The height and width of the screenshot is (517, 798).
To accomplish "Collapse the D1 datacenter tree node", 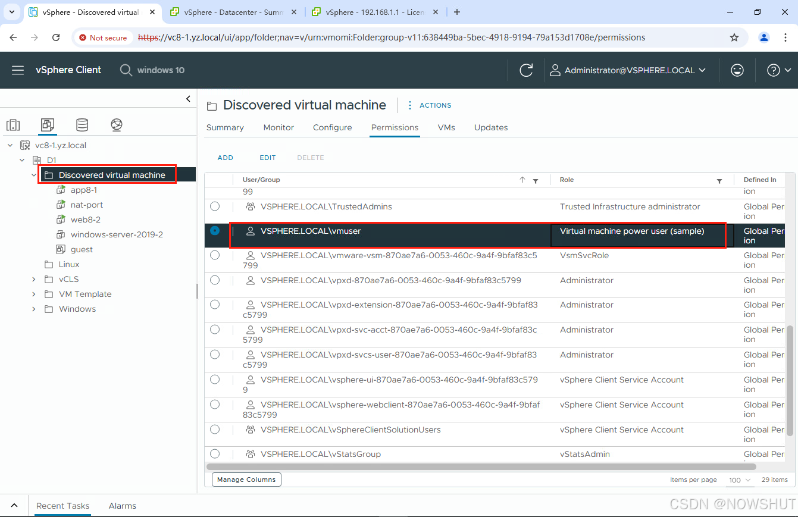I will tap(22, 160).
